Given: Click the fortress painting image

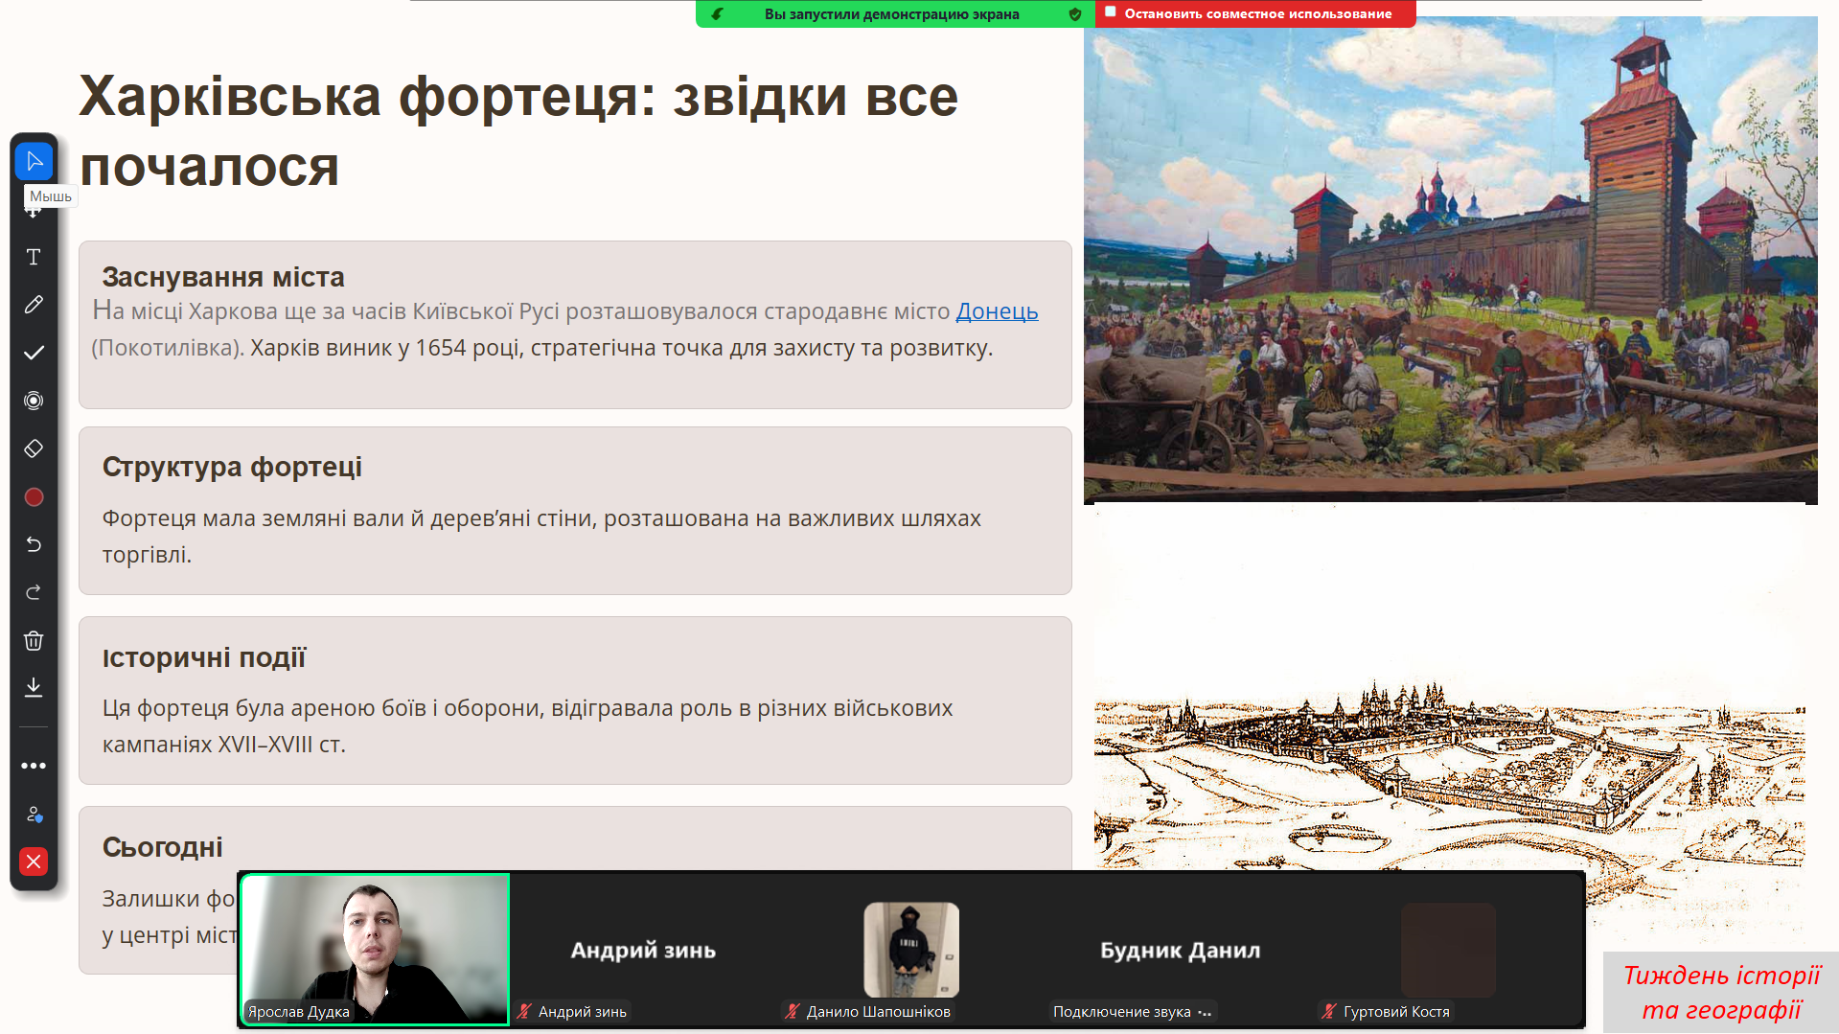Looking at the screenshot, I should 1450,261.
